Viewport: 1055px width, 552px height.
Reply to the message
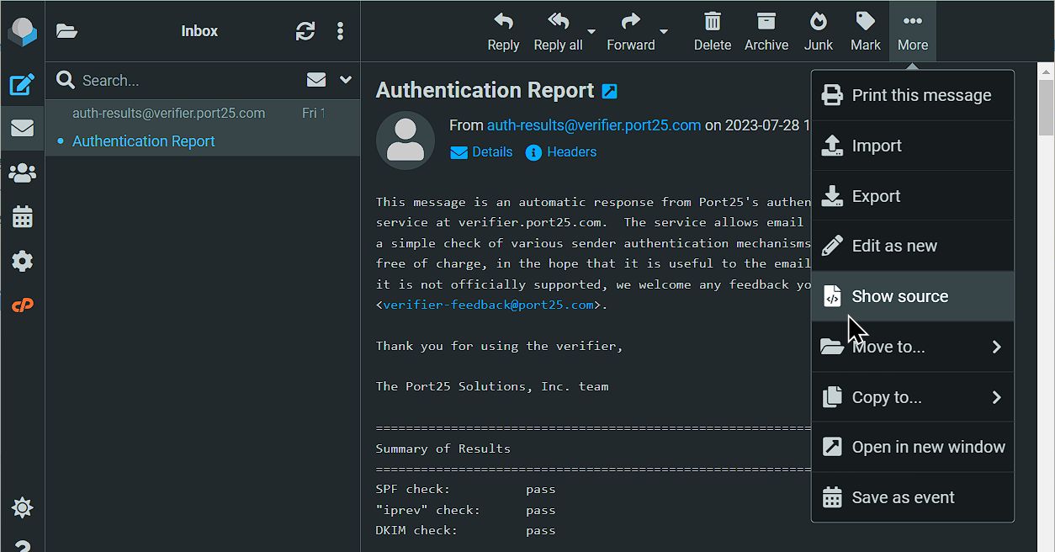point(503,31)
